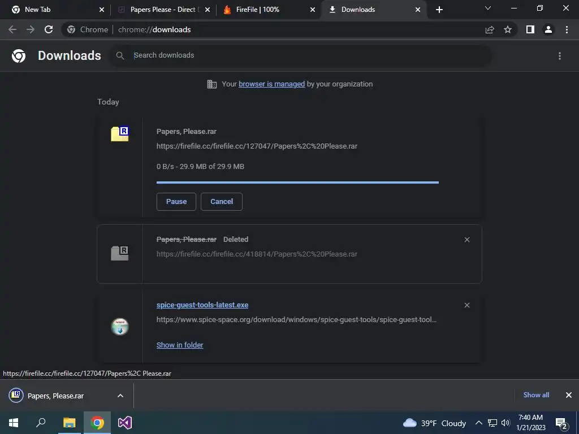Image resolution: width=579 pixels, height=434 pixels.
Task: Click the firefile.cc/127047 download URL
Action: coord(257,146)
